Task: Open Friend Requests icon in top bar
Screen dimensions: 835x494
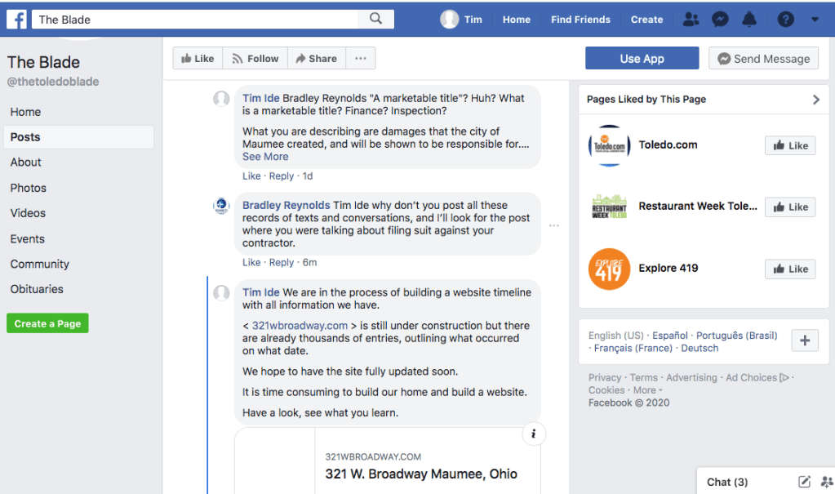Action: (691, 20)
